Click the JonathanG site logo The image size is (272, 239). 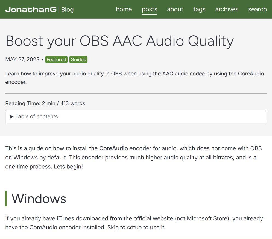coord(31,10)
